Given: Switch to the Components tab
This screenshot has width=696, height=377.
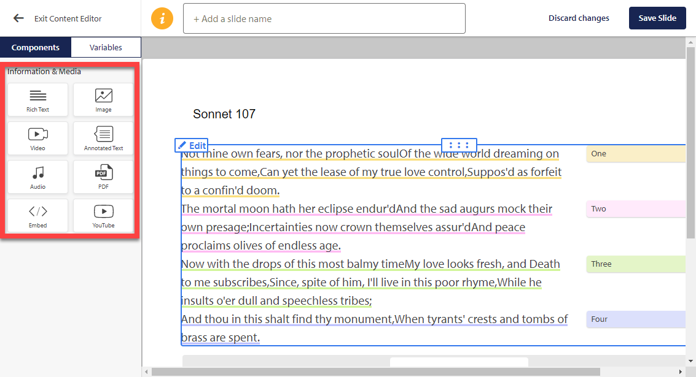Looking at the screenshot, I should point(36,47).
